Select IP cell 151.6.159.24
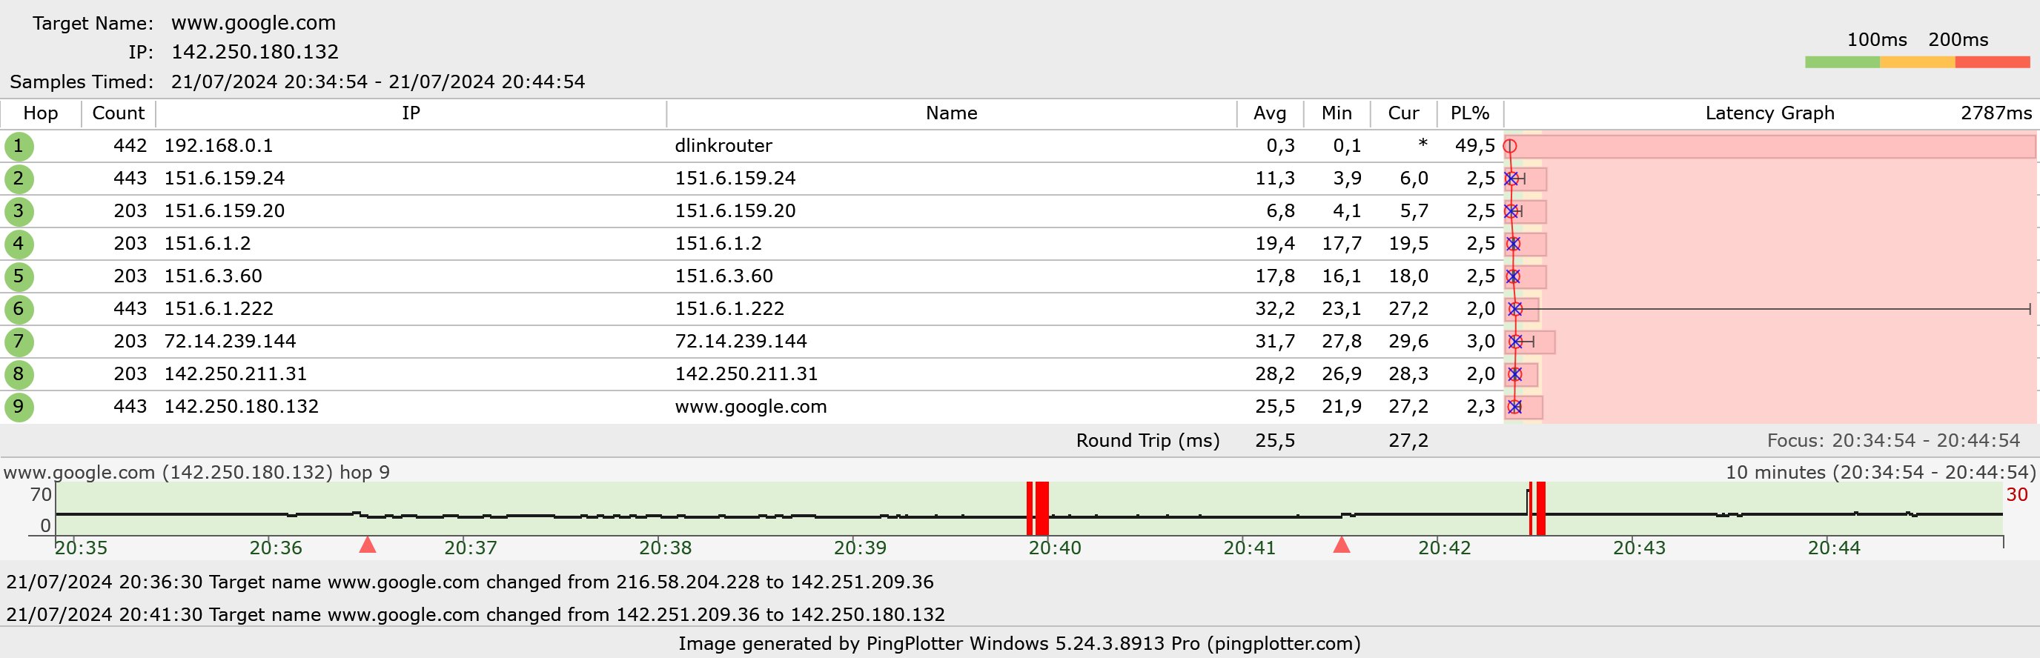Image resolution: width=2040 pixels, height=658 pixels. tap(224, 178)
